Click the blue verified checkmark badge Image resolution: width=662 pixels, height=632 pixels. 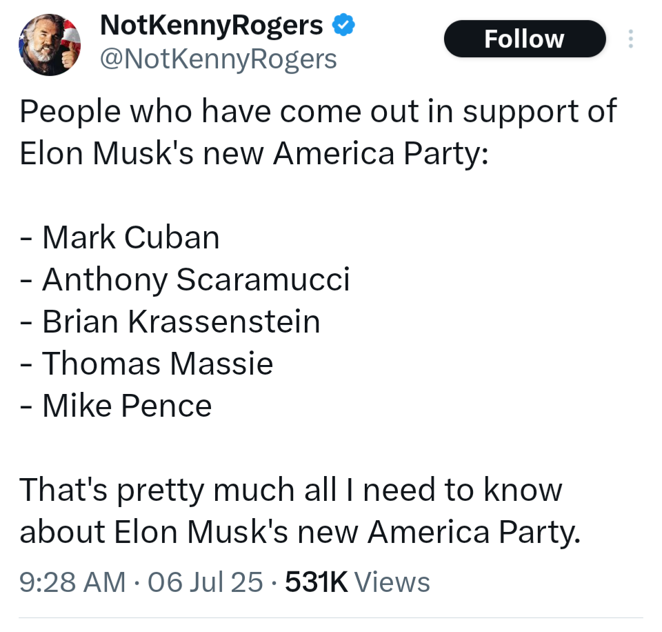coord(343,25)
